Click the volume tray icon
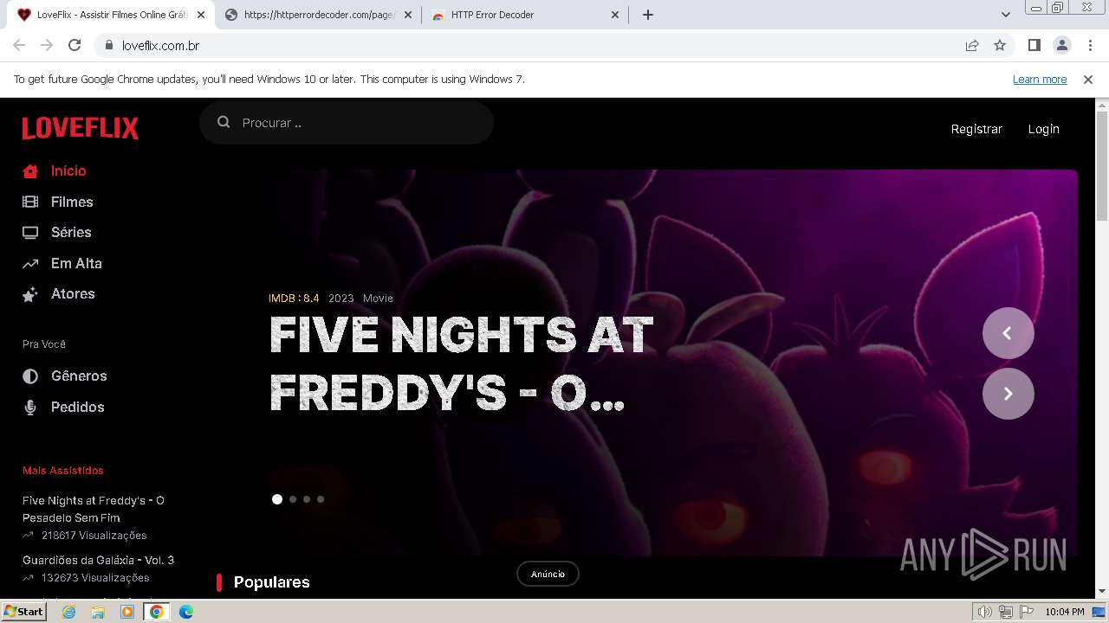The height and width of the screenshot is (623, 1109). [985, 612]
